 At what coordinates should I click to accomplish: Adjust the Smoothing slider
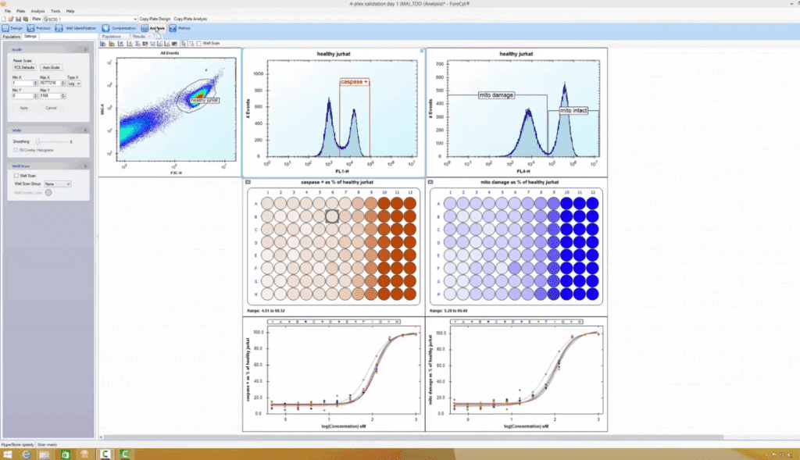coord(37,141)
